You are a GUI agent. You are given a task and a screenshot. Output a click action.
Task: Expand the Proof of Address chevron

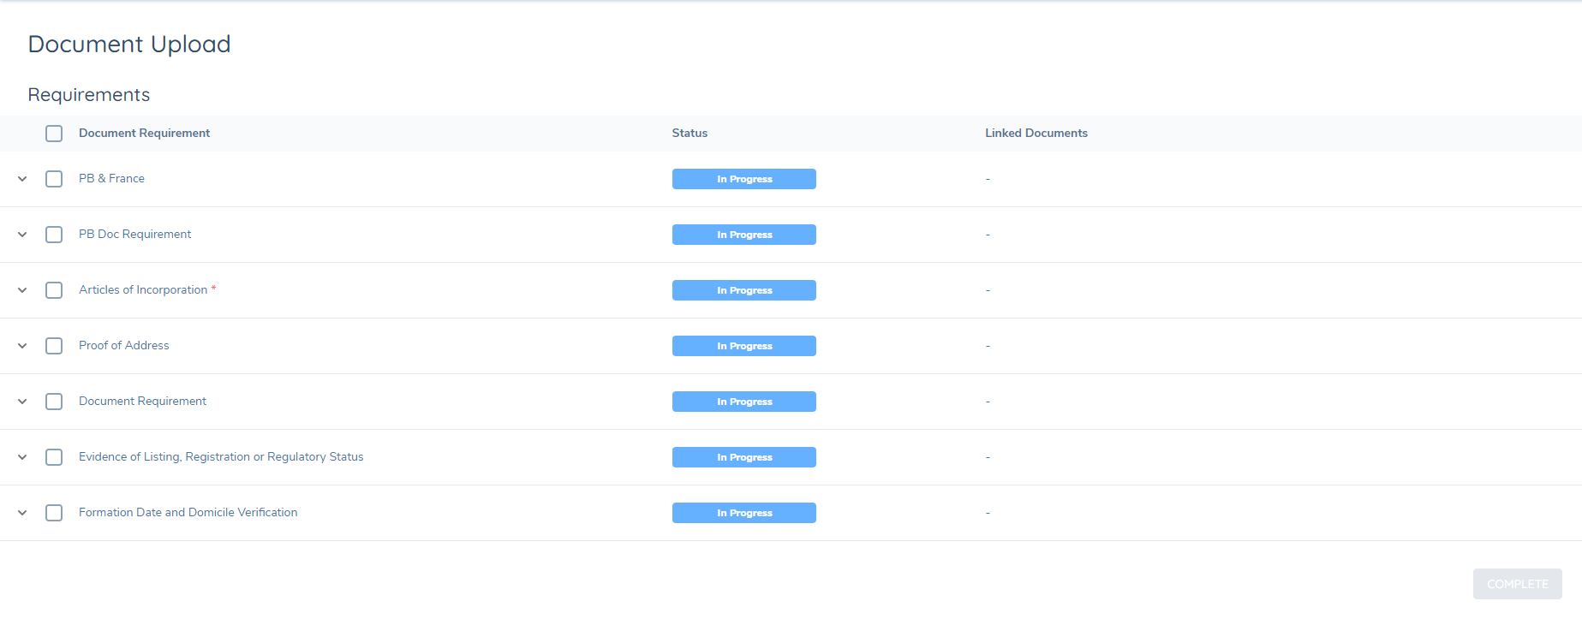pyautogui.click(x=22, y=346)
